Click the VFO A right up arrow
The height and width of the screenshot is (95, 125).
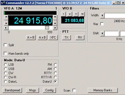[x=55, y=17]
